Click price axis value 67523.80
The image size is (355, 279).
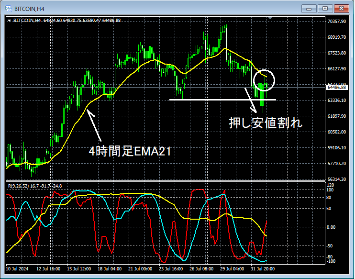tap(337, 53)
